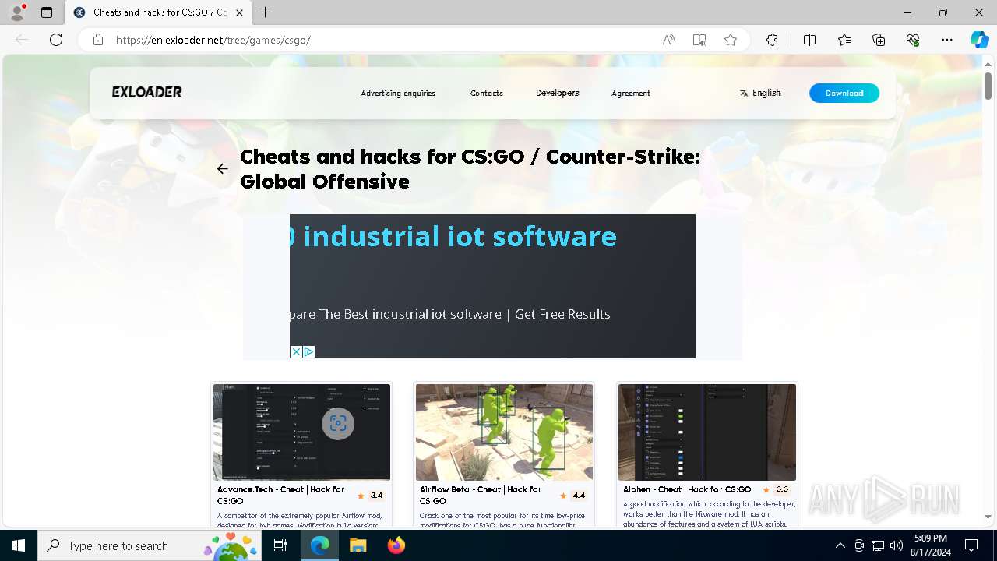View site information lock icon
This screenshot has width=997, height=561.
pyautogui.click(x=98, y=40)
